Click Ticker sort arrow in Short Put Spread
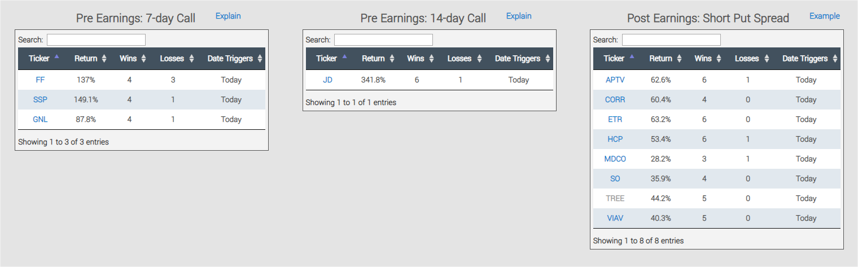 click(632, 57)
